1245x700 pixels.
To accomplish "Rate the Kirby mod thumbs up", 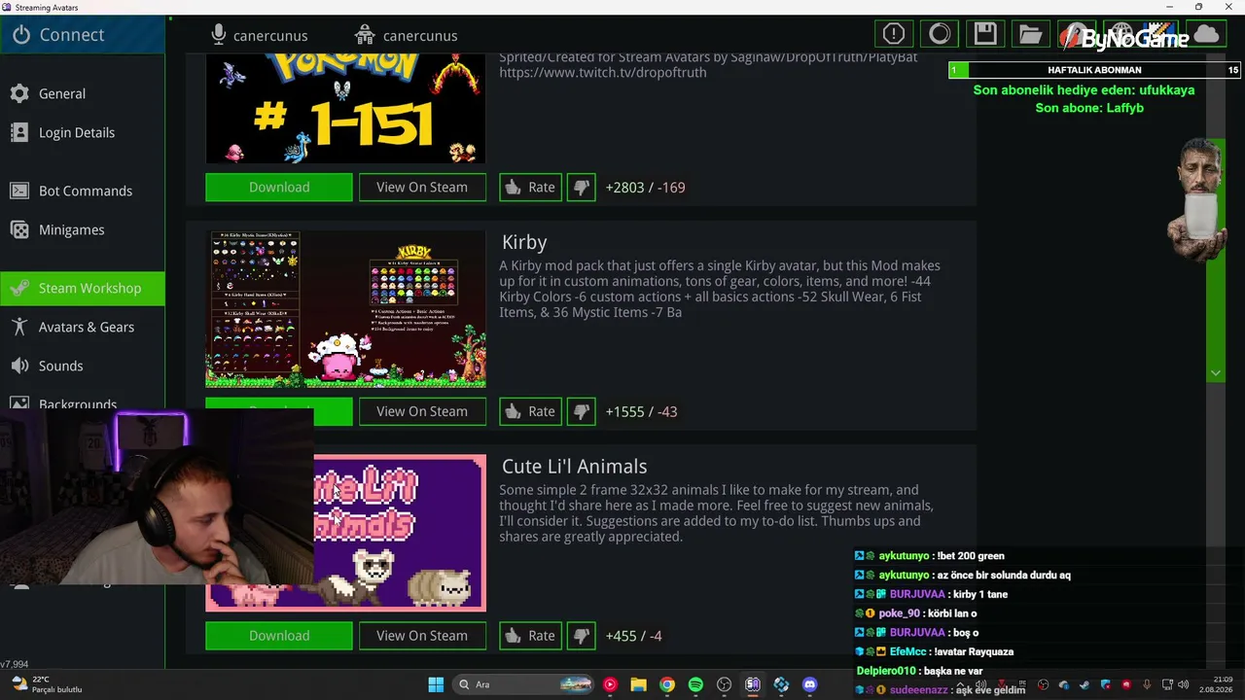I will pos(530,411).
